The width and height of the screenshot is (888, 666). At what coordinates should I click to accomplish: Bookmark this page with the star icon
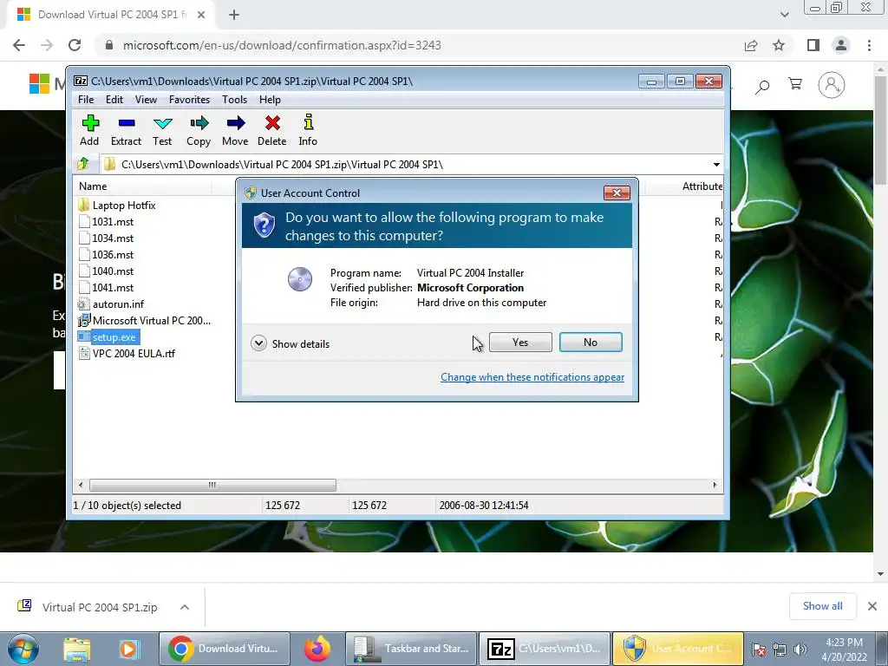click(779, 45)
